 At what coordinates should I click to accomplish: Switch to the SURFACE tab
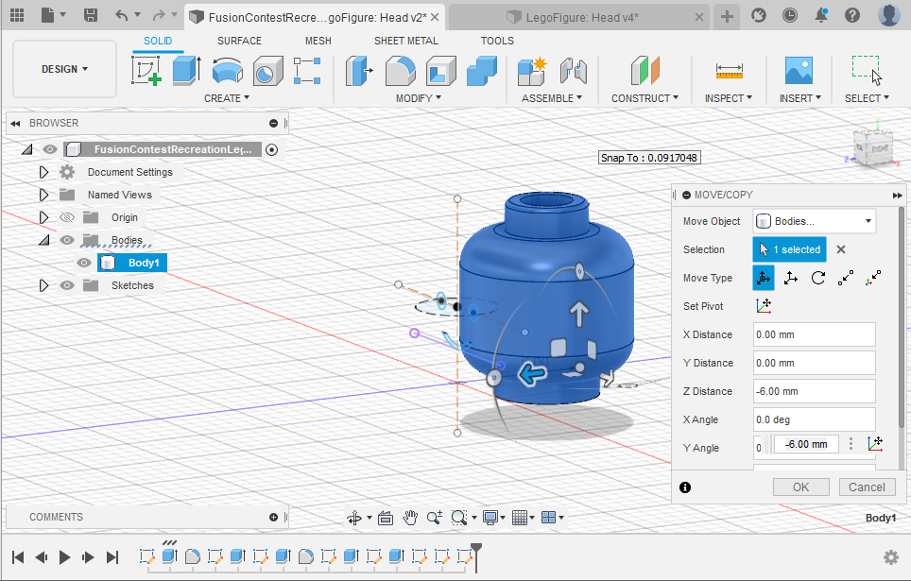pyautogui.click(x=239, y=41)
